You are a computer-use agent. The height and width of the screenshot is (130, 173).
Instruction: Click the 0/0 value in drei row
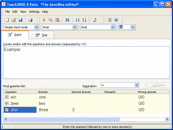click(x=141, y=110)
